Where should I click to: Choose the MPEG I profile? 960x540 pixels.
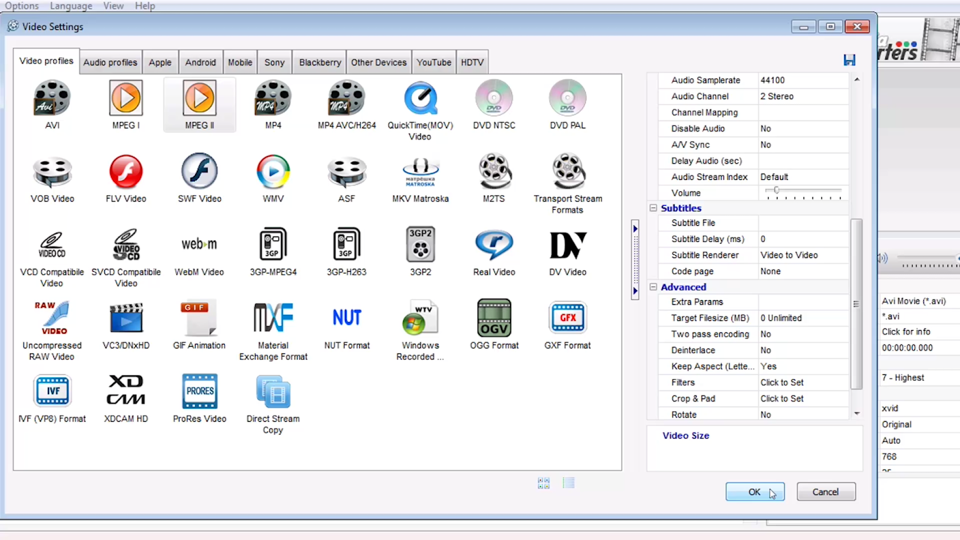point(126,105)
